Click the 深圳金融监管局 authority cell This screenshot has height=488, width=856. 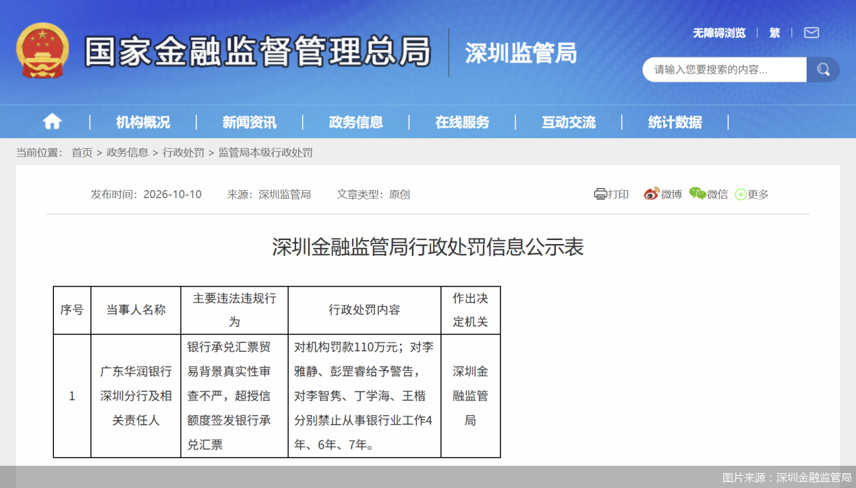471,396
